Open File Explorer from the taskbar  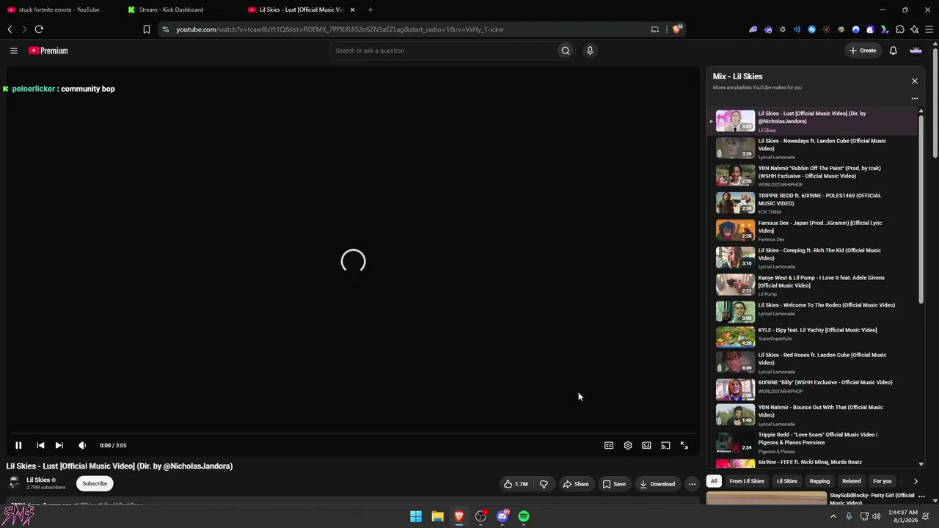coord(437,516)
